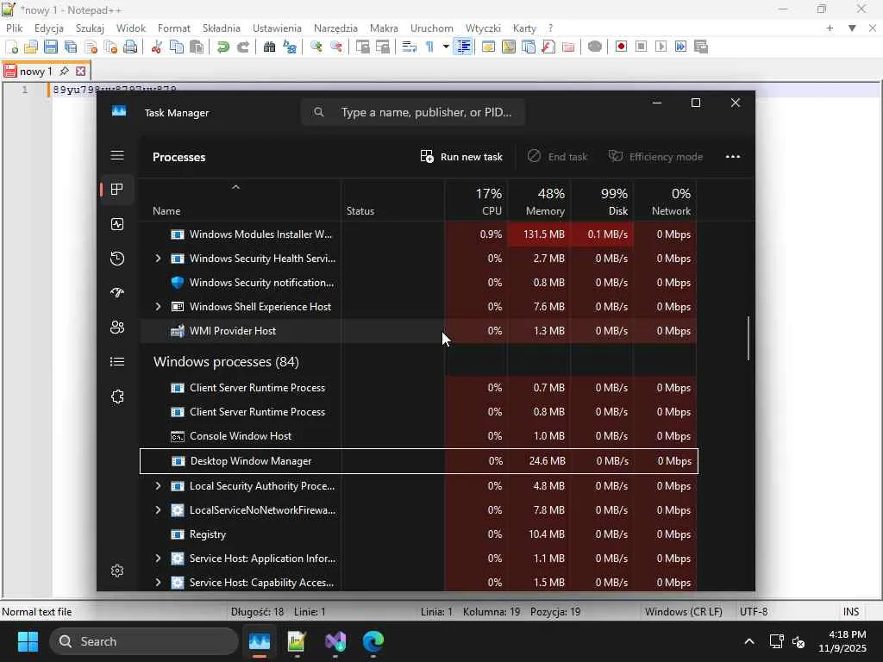Toggle Task Manager hamburger navigation menu
This screenshot has height=662, width=883.
117,155
